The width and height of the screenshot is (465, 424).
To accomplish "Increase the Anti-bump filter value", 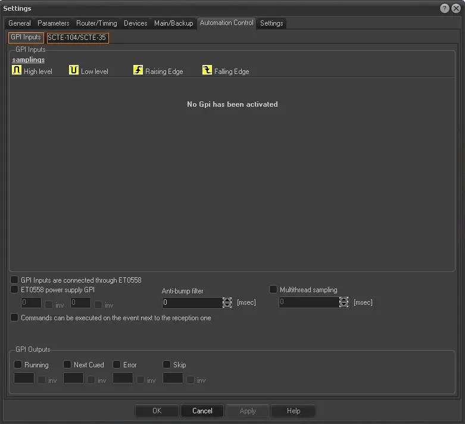I will pos(227,300).
